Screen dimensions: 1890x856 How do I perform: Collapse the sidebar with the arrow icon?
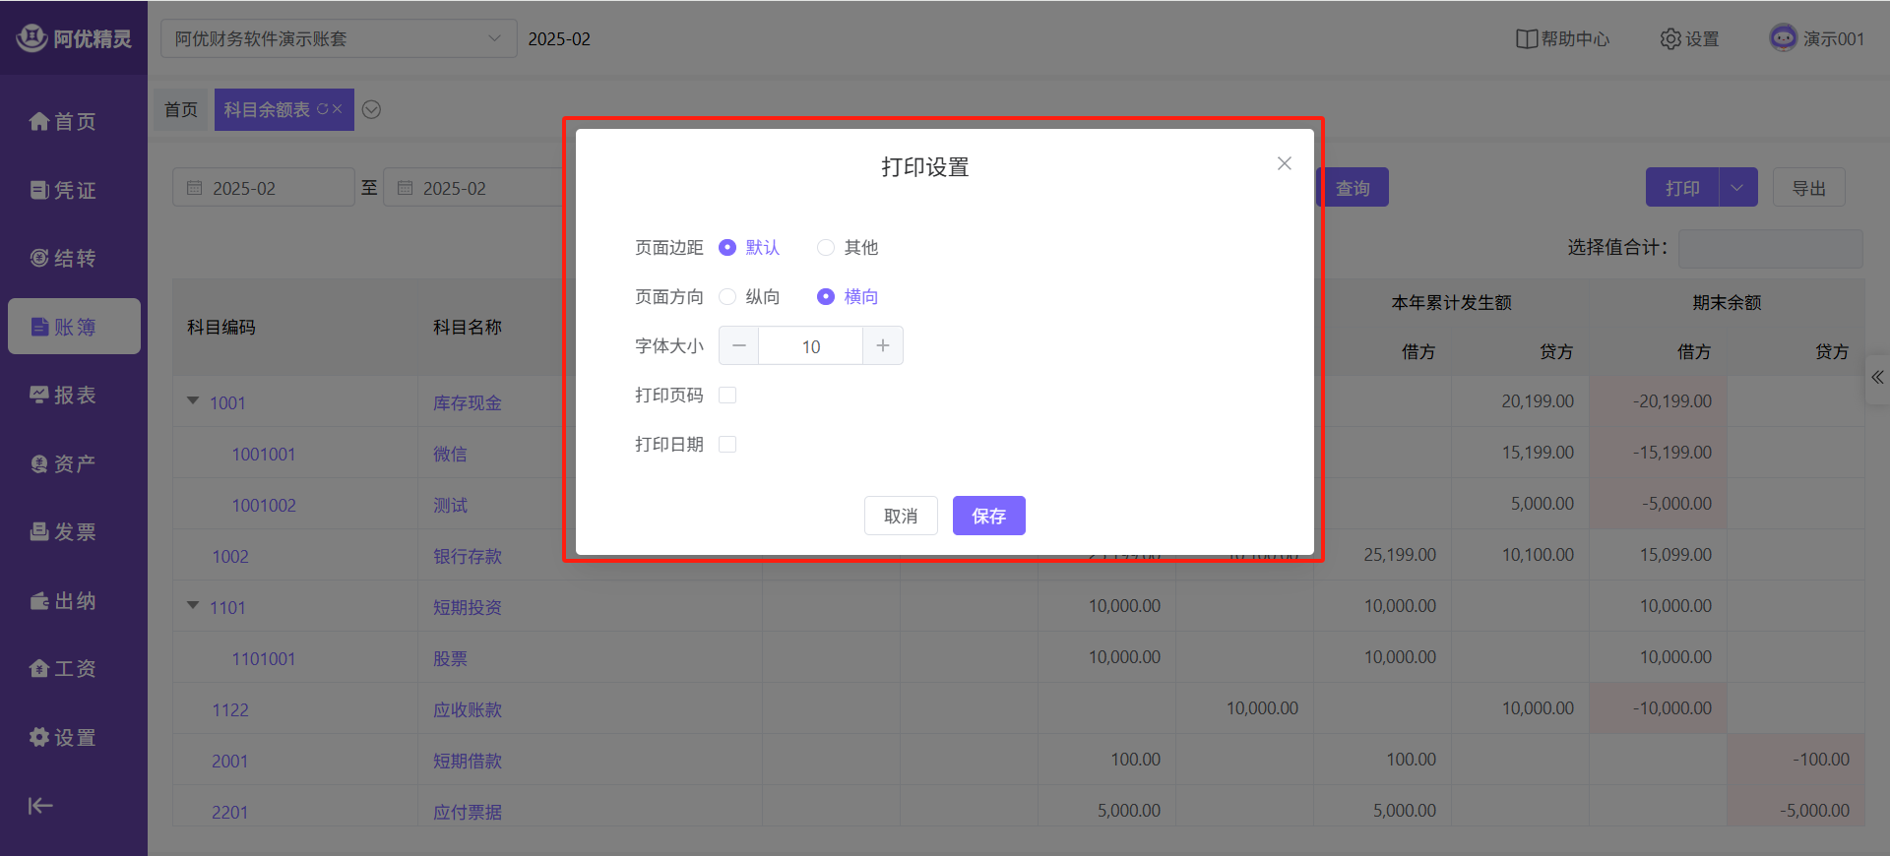coord(40,806)
